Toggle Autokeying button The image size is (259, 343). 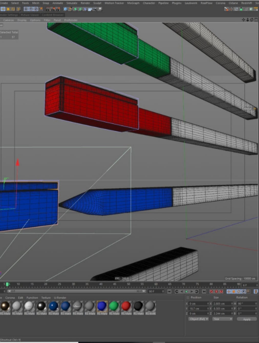216,291
